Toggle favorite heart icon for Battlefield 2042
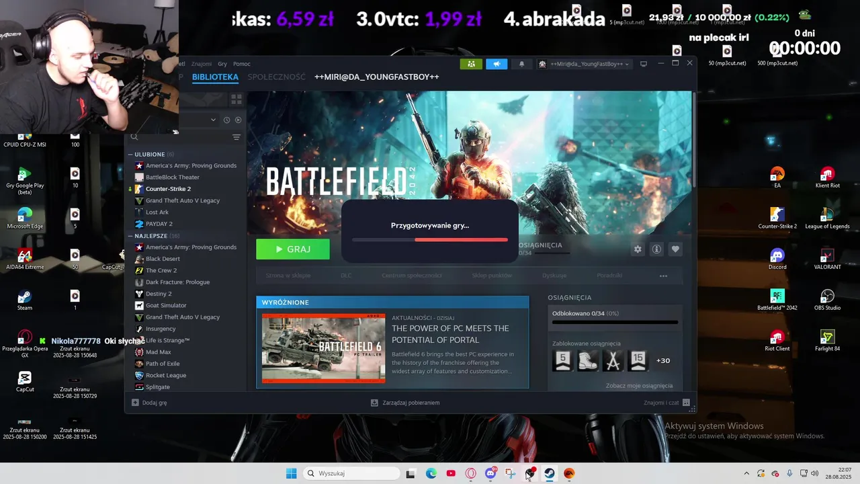The width and height of the screenshot is (860, 484). click(675, 249)
